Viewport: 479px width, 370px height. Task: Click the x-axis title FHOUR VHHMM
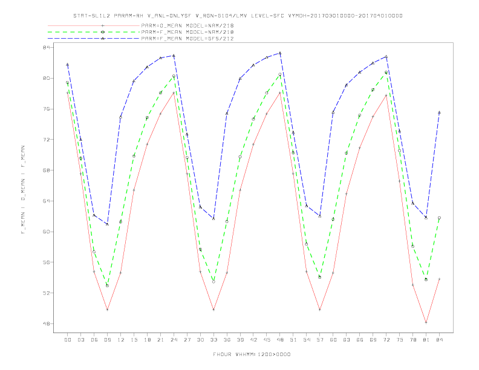click(252, 354)
